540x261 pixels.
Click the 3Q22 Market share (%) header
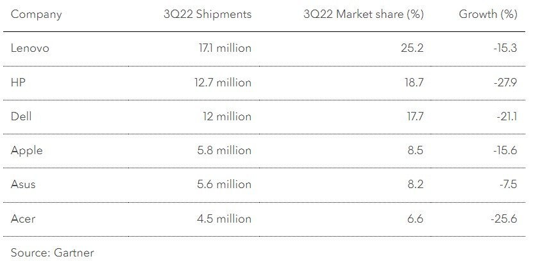[x=364, y=15]
